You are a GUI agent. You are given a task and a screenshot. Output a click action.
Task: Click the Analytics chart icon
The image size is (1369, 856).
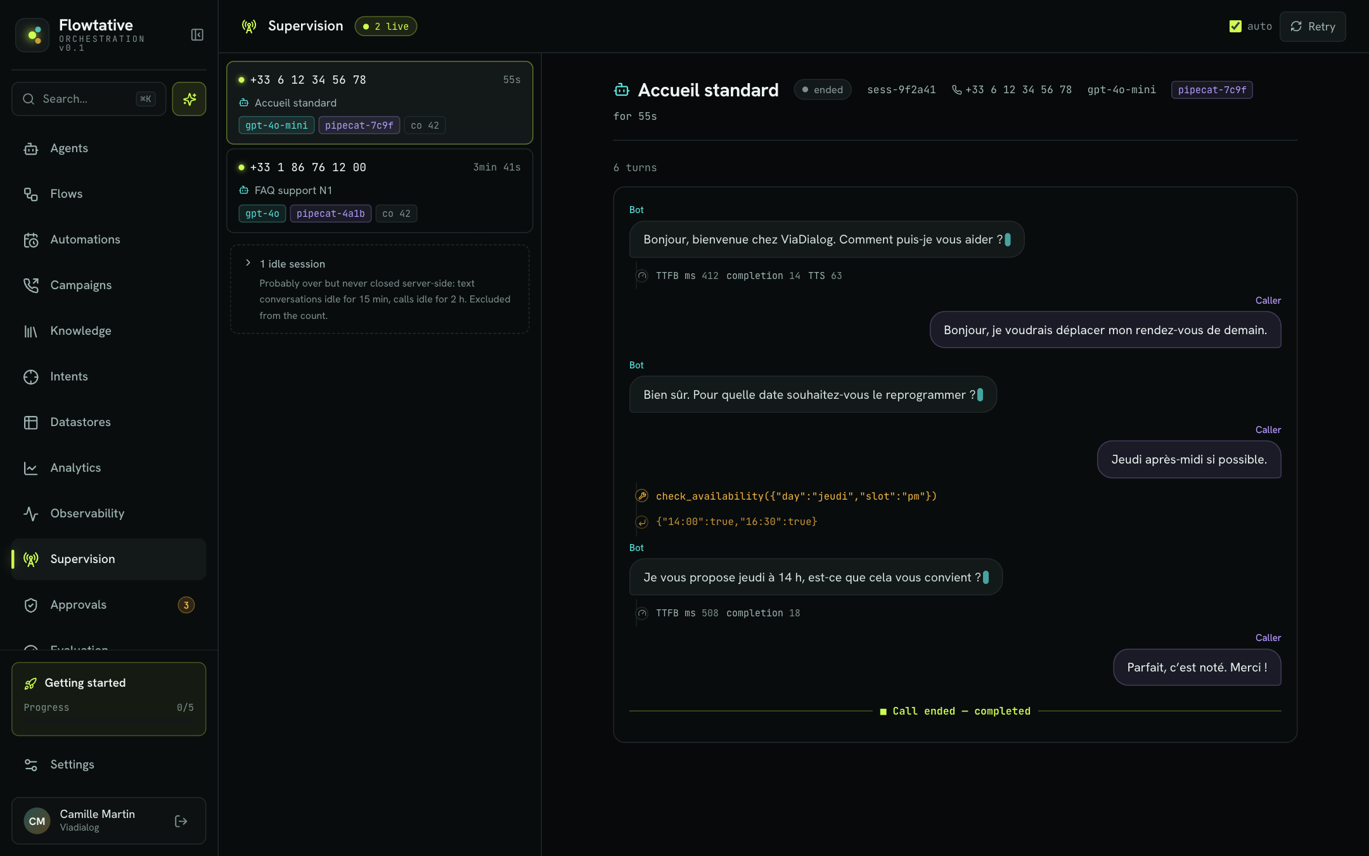[x=30, y=468]
